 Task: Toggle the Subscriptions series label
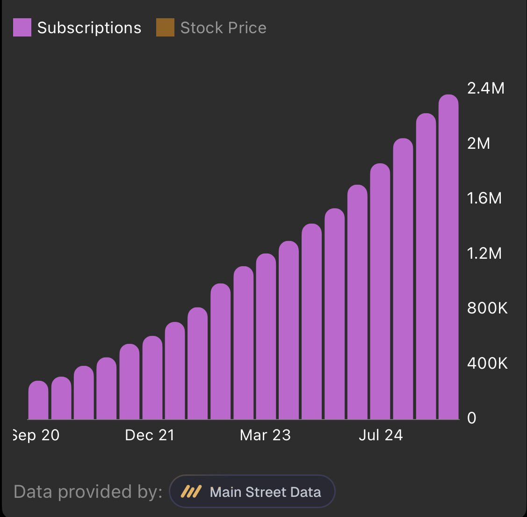click(x=89, y=28)
